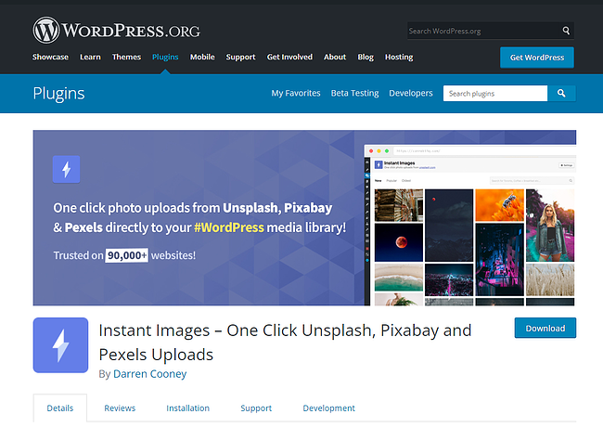Viewport: 603px width, 440px height.
Task: Open the About menu item
Action: click(x=335, y=57)
